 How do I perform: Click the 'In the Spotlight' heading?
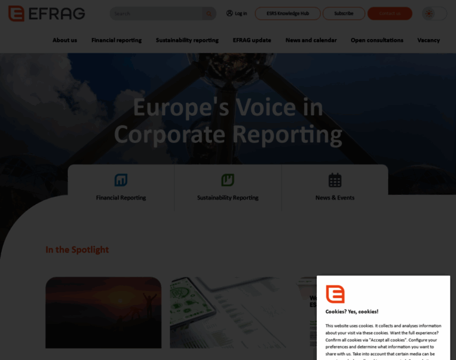tap(77, 250)
